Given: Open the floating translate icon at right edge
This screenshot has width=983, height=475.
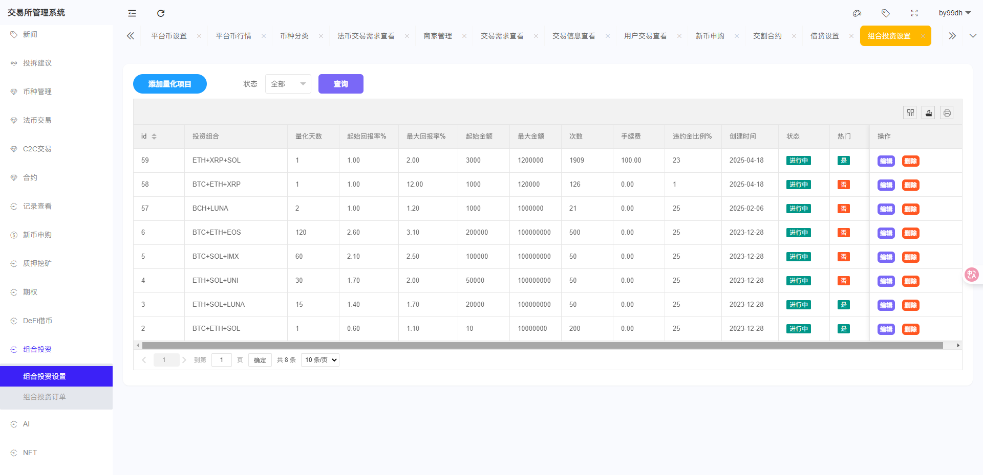Looking at the screenshot, I should (972, 275).
